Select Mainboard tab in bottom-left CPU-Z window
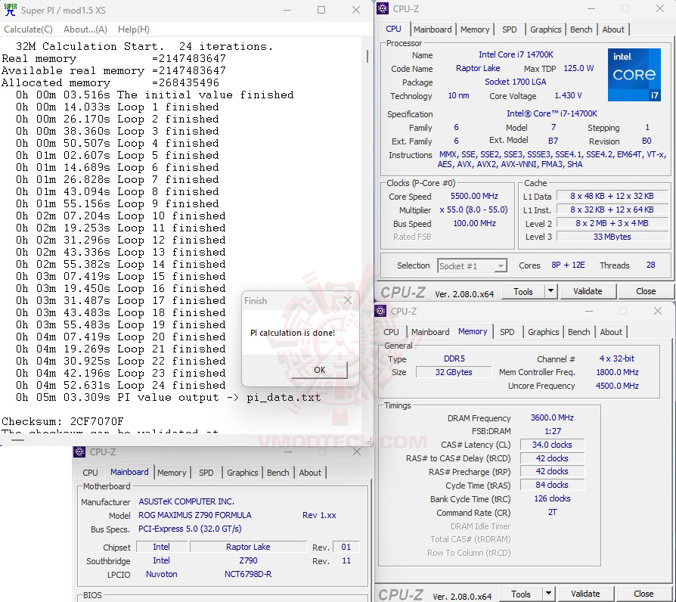 [x=129, y=472]
